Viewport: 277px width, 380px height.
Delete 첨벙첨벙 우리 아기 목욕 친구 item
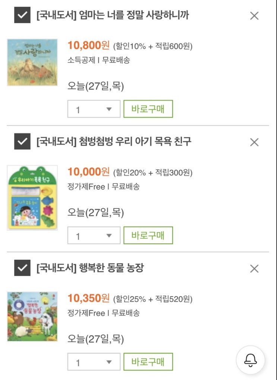coord(254,142)
